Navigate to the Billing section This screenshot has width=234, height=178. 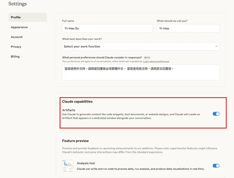click(15, 56)
